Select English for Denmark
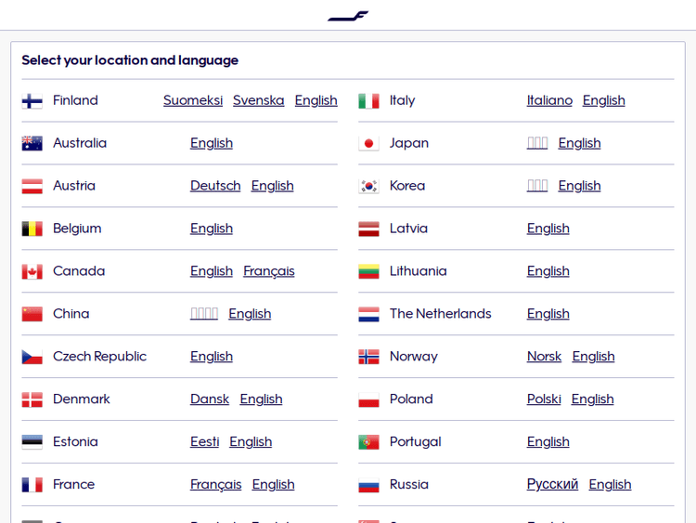 click(261, 399)
